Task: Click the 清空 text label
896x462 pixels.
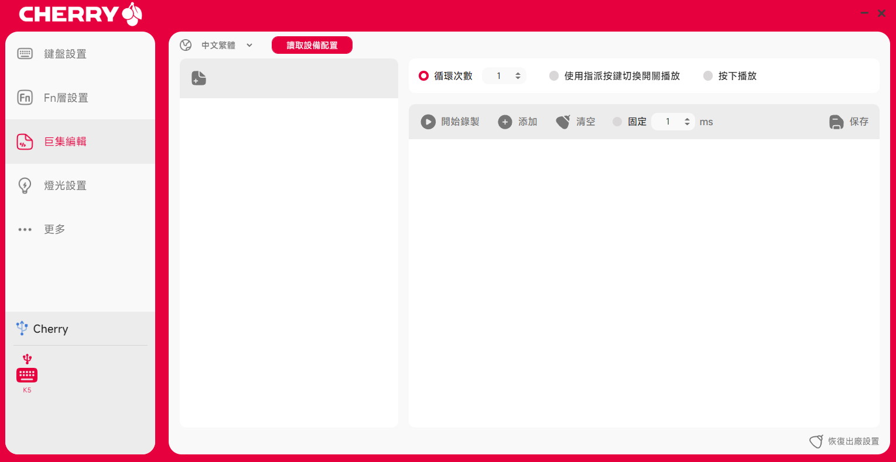Action: [586, 122]
